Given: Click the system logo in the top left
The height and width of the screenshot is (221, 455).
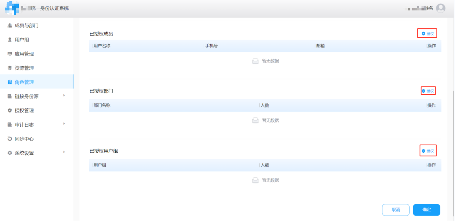Looking at the screenshot, I should pos(12,8).
